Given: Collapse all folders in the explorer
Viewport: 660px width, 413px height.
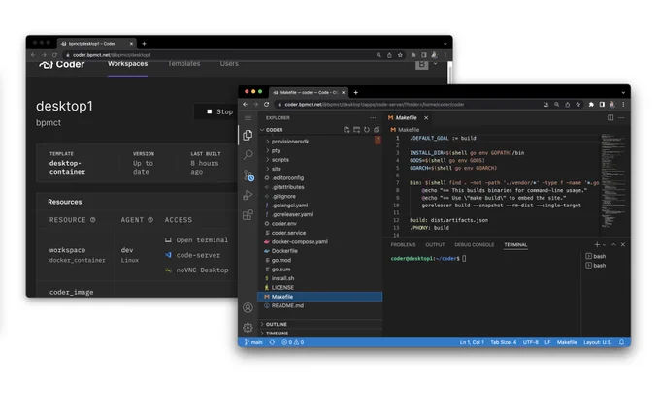Looking at the screenshot, I should 377,130.
